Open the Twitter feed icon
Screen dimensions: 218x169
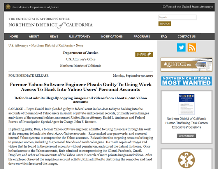(x=181, y=48)
